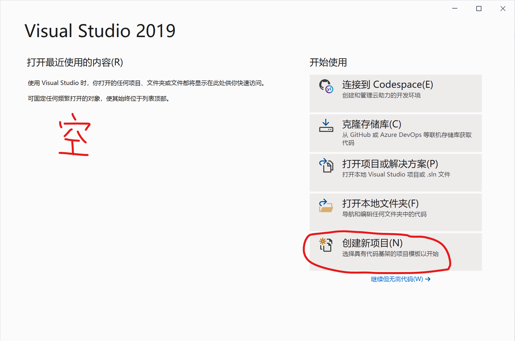Select 打开本地文件夹(F) option
Screen dimensions: 515x341
(380, 203)
